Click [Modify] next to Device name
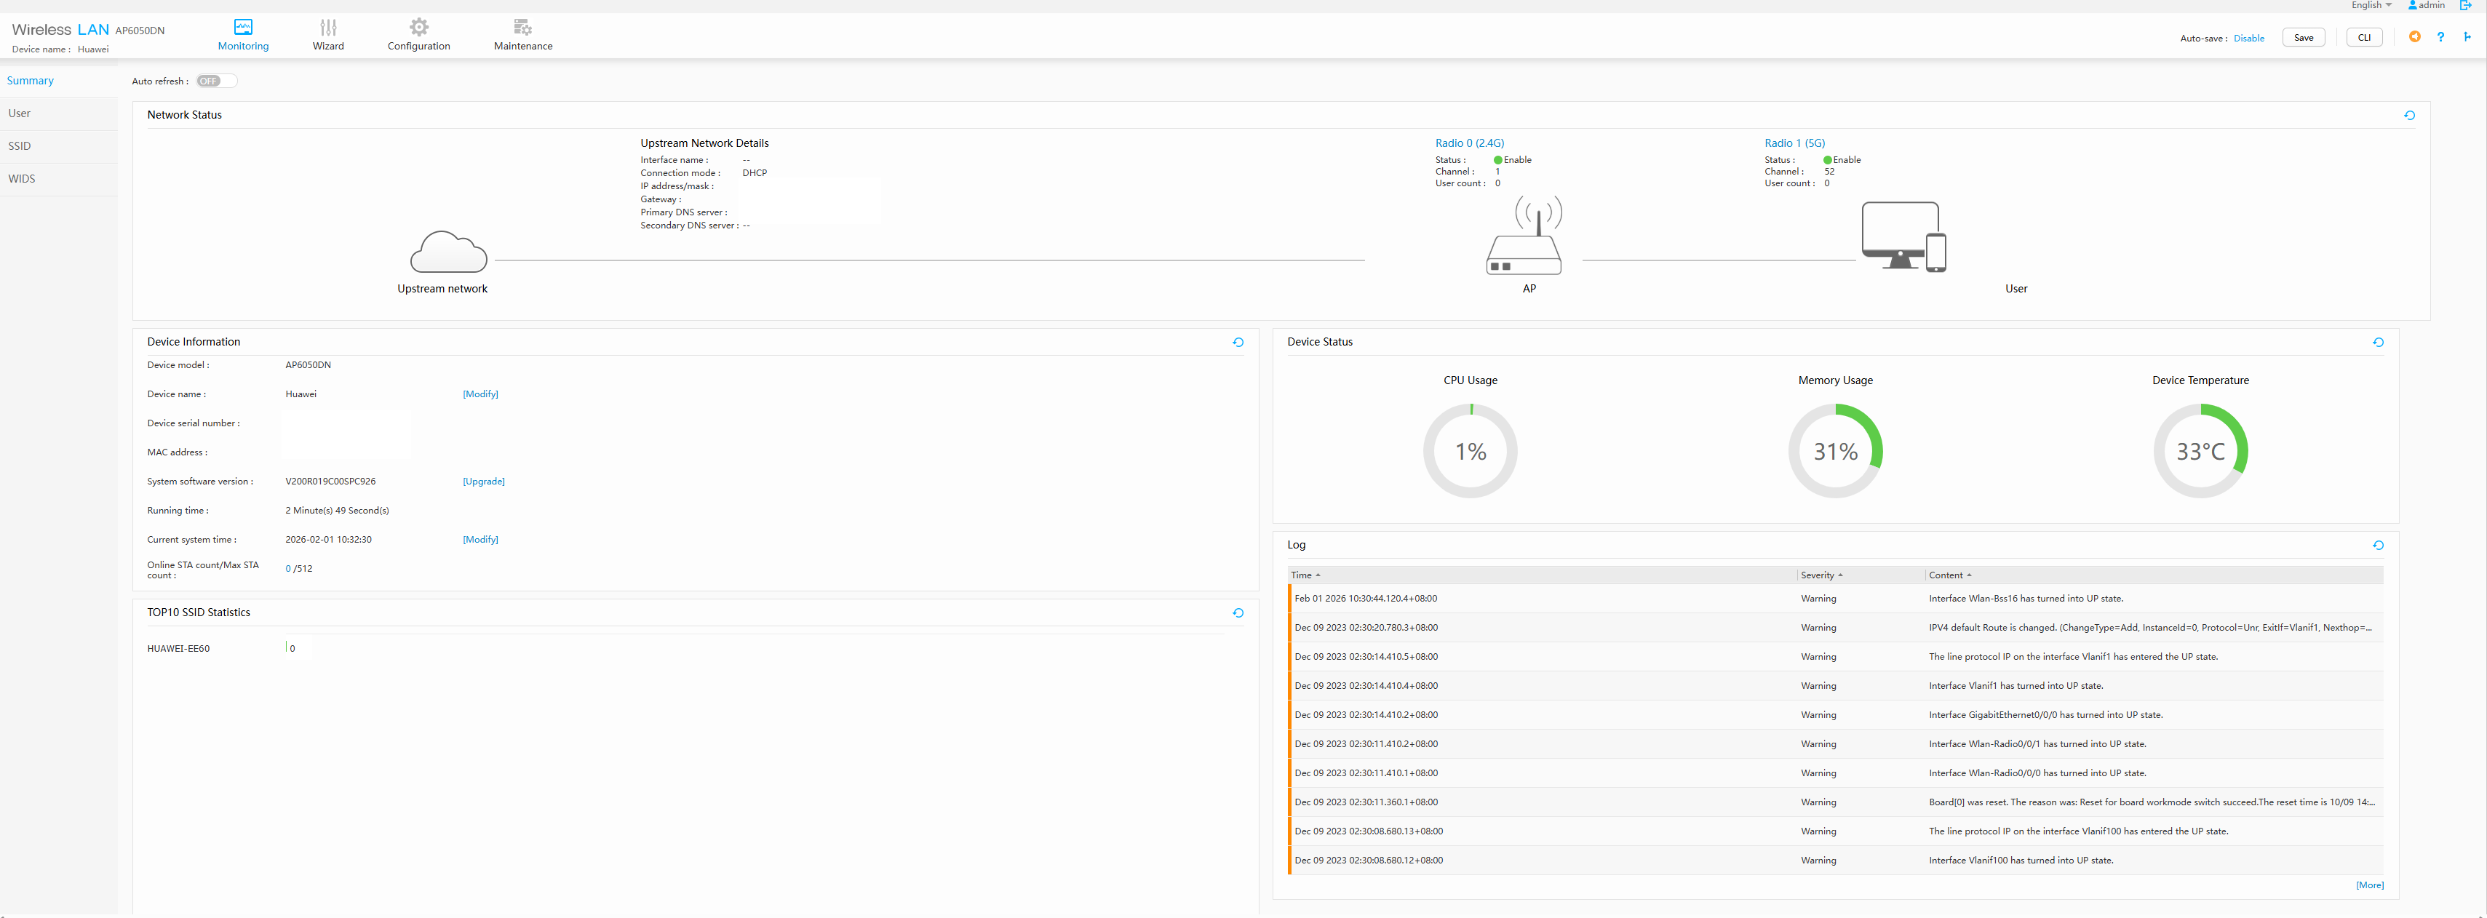Image resolution: width=2487 pixels, height=918 pixels. (x=480, y=394)
